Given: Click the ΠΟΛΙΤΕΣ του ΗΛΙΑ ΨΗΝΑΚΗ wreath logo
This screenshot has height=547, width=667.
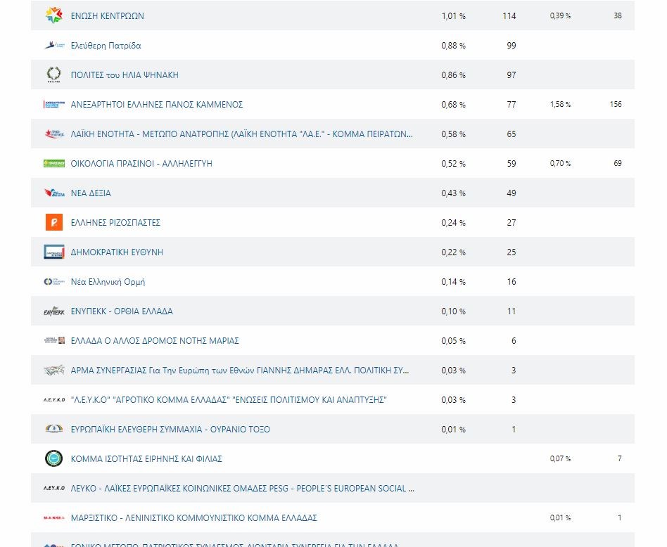Looking at the screenshot, I should tap(54, 75).
